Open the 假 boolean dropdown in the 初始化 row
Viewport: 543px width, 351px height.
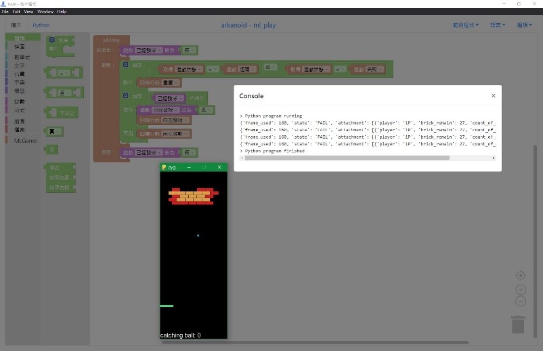(x=190, y=51)
